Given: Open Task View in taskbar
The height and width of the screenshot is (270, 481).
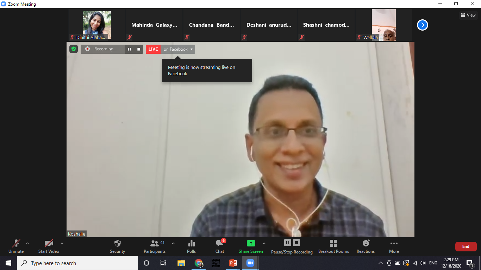Looking at the screenshot, I should [163, 263].
